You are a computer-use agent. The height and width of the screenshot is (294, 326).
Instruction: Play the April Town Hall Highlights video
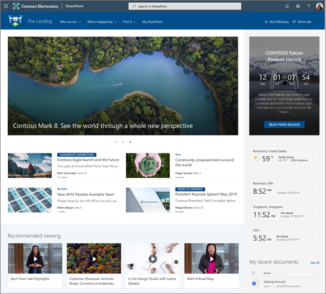35,259
